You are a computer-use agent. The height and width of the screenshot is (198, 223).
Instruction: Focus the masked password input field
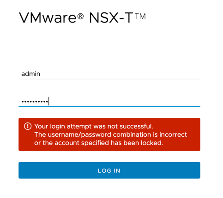click(109, 101)
